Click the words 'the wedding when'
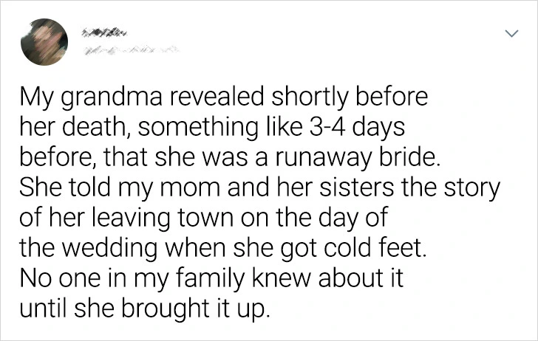This screenshot has height=341, width=538. (x=112, y=247)
